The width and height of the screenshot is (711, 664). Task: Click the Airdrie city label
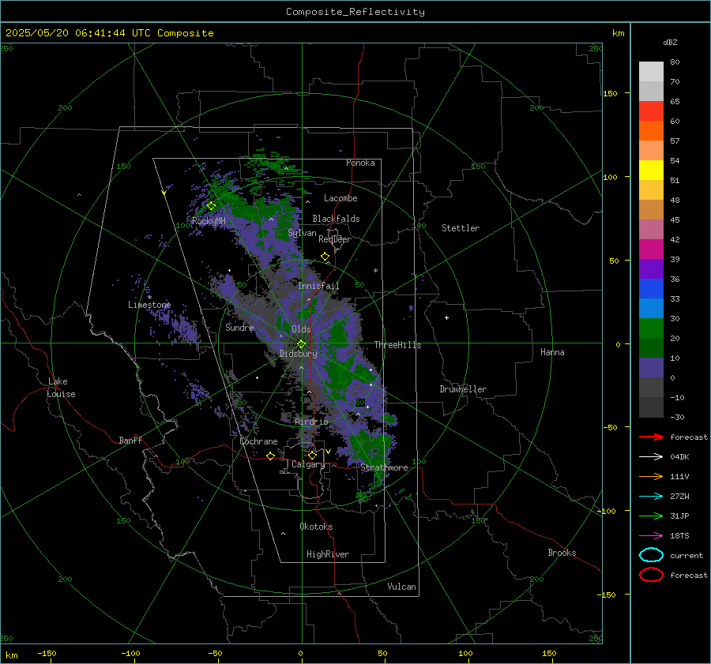click(x=311, y=422)
